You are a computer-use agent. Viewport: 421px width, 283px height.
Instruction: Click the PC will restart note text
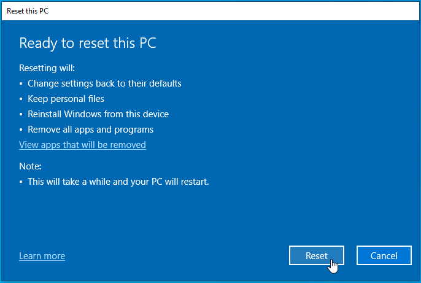(x=118, y=182)
